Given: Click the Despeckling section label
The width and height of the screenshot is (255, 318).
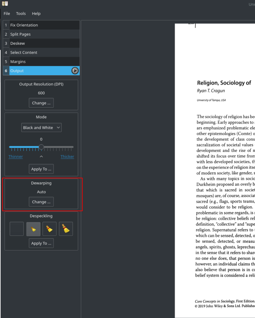Looking at the screenshot, I should pos(41,216).
